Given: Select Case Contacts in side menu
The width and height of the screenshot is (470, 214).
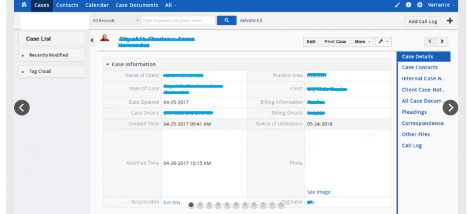Looking at the screenshot, I should click(419, 67).
